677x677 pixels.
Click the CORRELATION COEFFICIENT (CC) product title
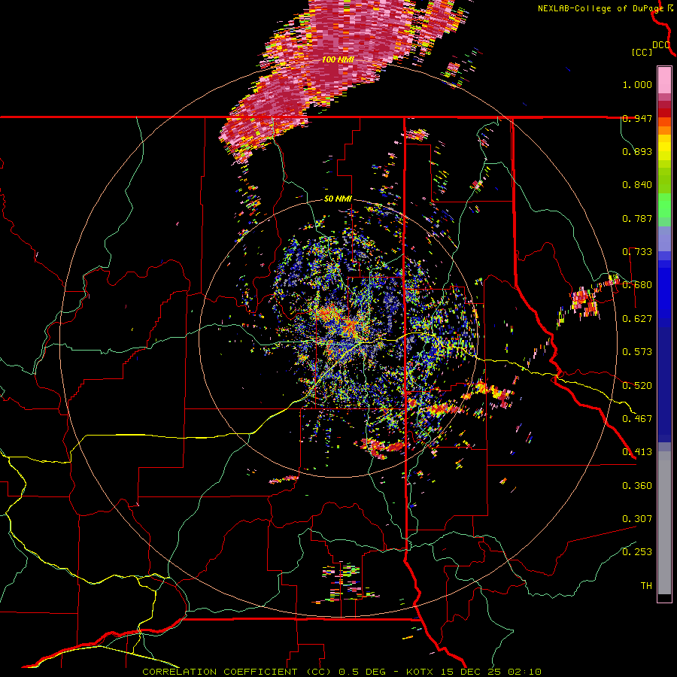pyautogui.click(x=237, y=672)
